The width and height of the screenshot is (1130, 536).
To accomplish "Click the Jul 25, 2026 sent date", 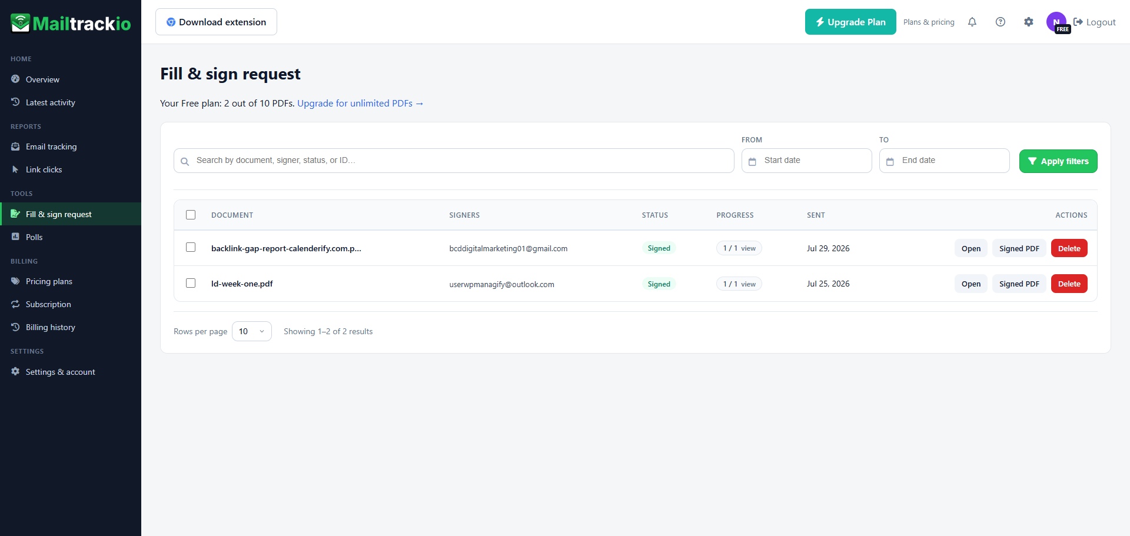I will tap(828, 284).
